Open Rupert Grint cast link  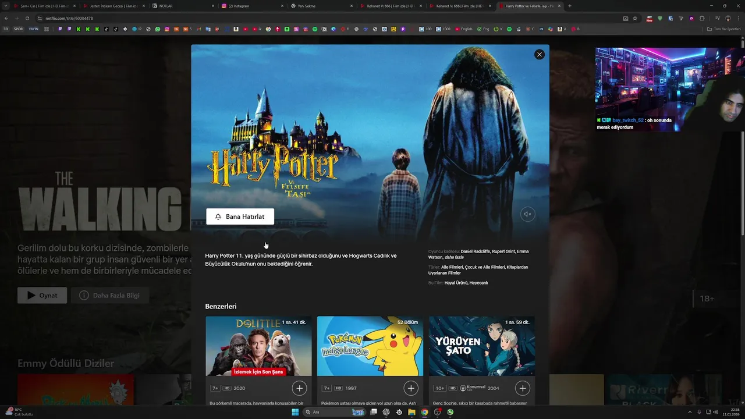tap(503, 251)
